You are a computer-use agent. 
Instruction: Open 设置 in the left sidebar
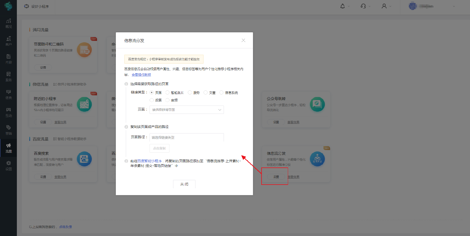[9, 166]
